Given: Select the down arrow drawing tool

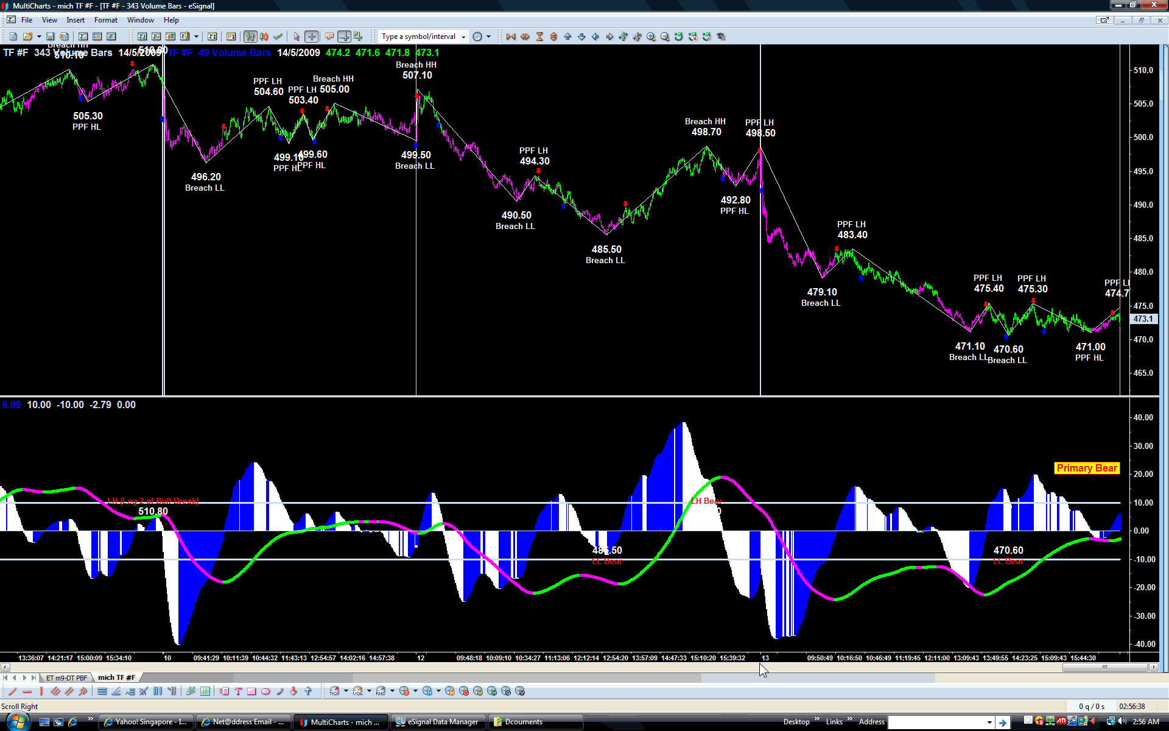Looking at the screenshot, I should click(x=293, y=691).
